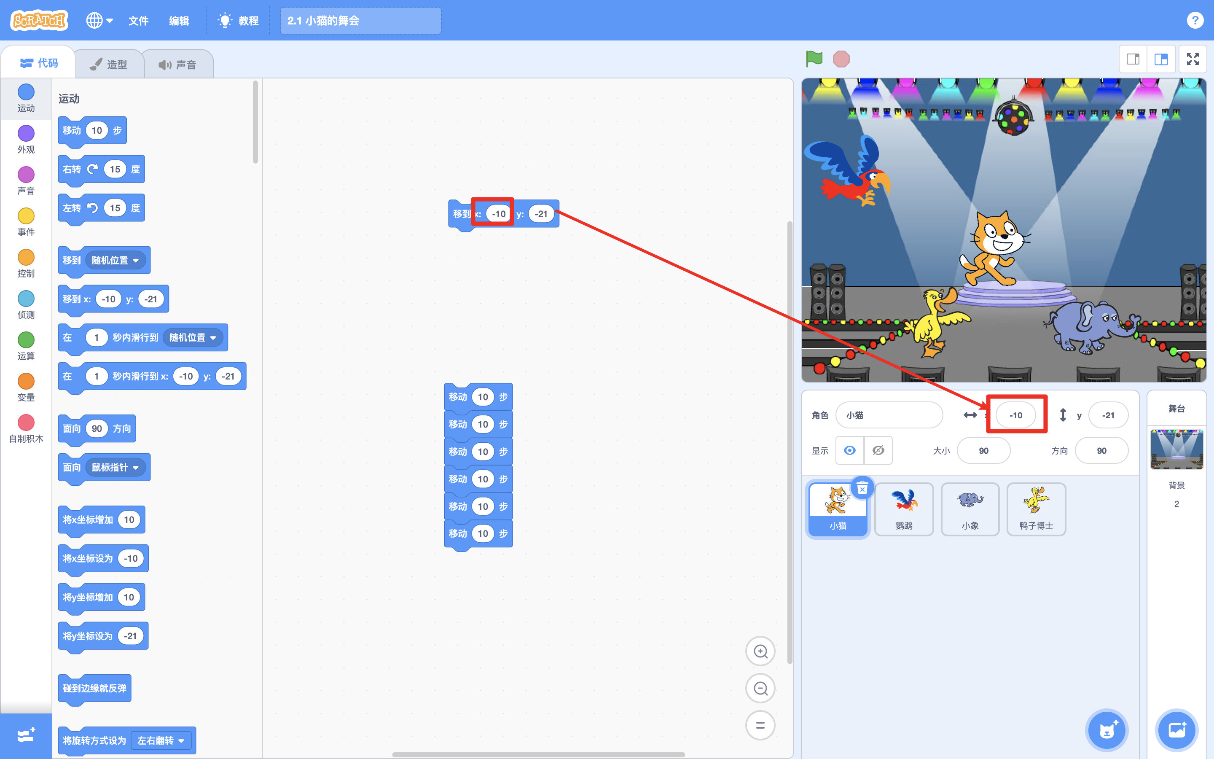The image size is (1214, 759).
Task: Enter full screen stage mode
Action: click(1193, 59)
